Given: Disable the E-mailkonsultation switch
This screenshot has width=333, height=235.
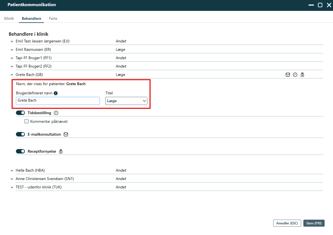Looking at the screenshot, I should point(20,134).
